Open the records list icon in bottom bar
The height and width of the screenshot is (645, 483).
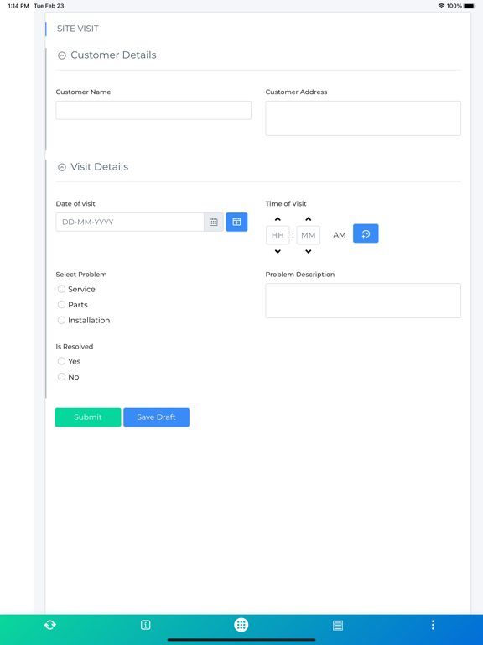point(338,625)
